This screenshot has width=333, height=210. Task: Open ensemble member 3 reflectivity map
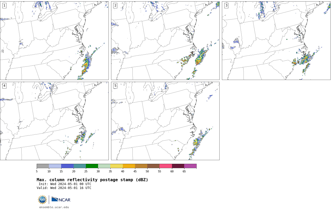pos(276,40)
